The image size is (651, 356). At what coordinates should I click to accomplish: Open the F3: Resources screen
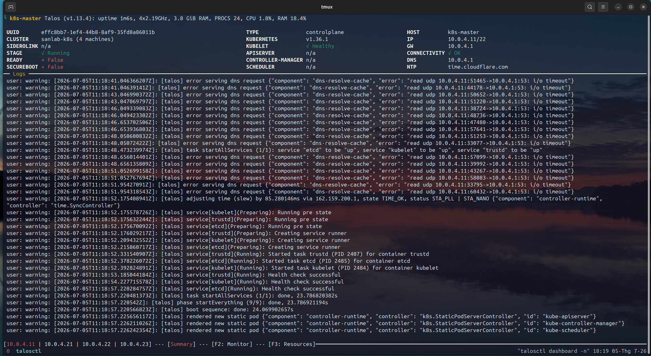(x=292, y=344)
